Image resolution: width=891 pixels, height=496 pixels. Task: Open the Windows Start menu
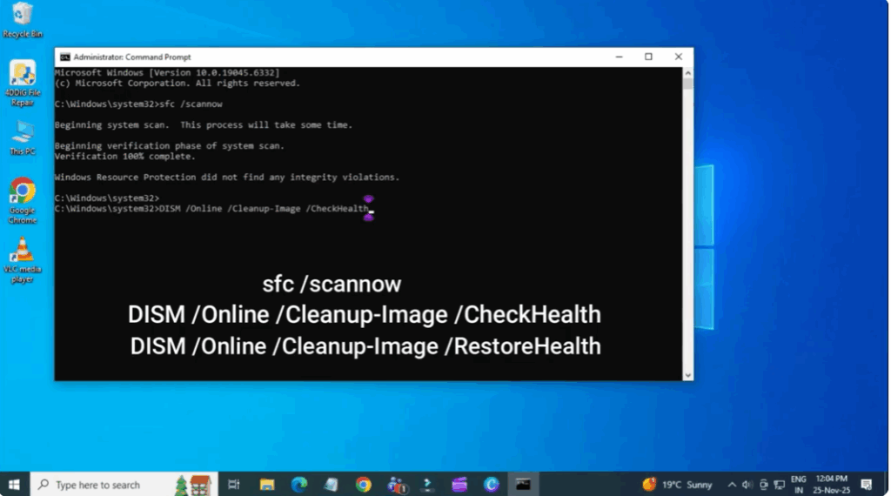click(14, 485)
